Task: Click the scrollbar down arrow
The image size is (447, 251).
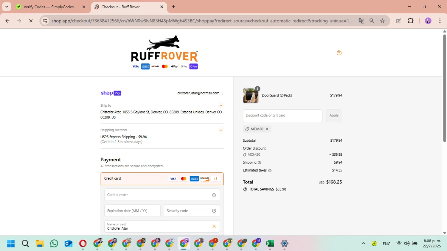Action: pyautogui.click(x=444, y=233)
